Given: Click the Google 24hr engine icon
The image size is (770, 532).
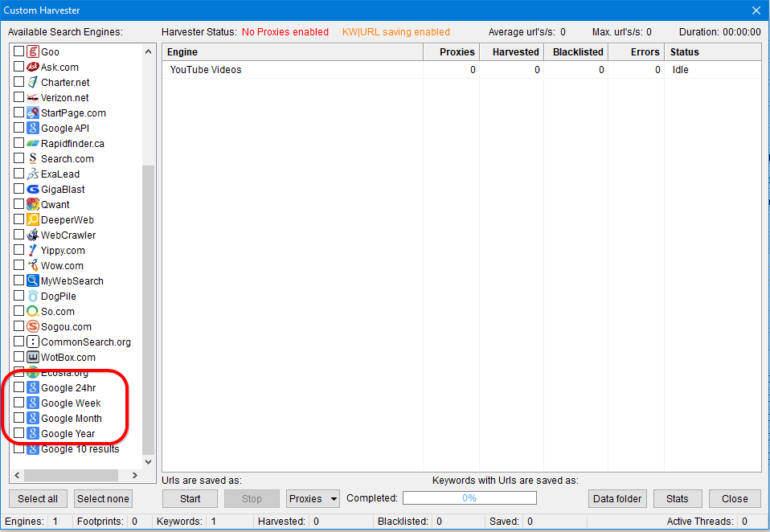Looking at the screenshot, I should (x=33, y=387).
